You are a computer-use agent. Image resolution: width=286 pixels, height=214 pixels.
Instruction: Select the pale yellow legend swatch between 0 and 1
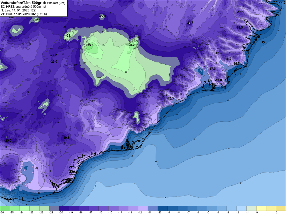coord(261,208)
